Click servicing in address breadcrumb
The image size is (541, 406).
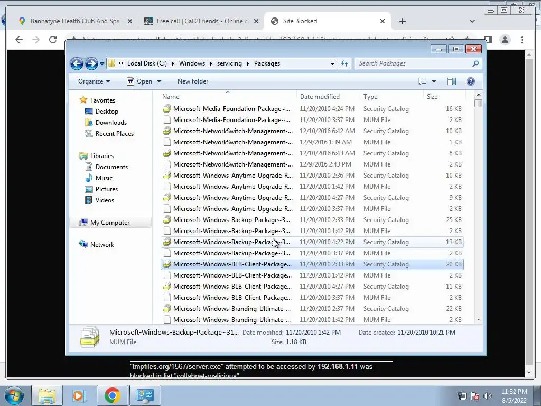(x=229, y=63)
